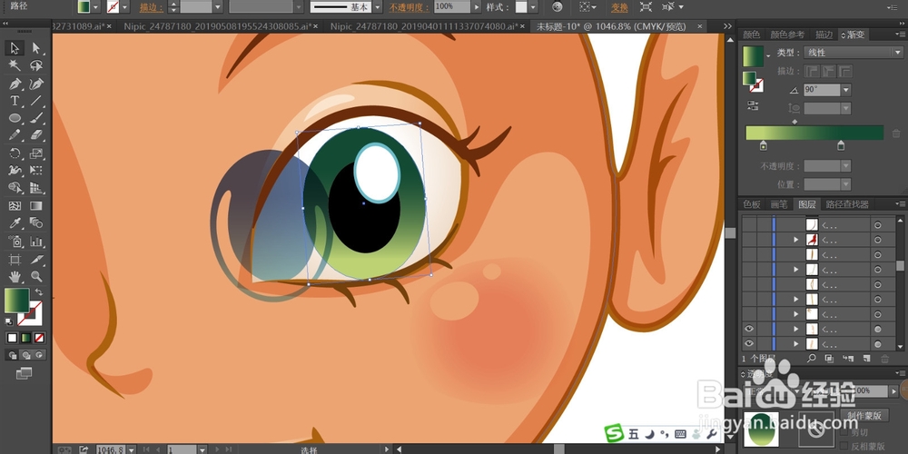Show the hidden red figure layer row
This screenshot has width=908, height=454.
(x=749, y=240)
